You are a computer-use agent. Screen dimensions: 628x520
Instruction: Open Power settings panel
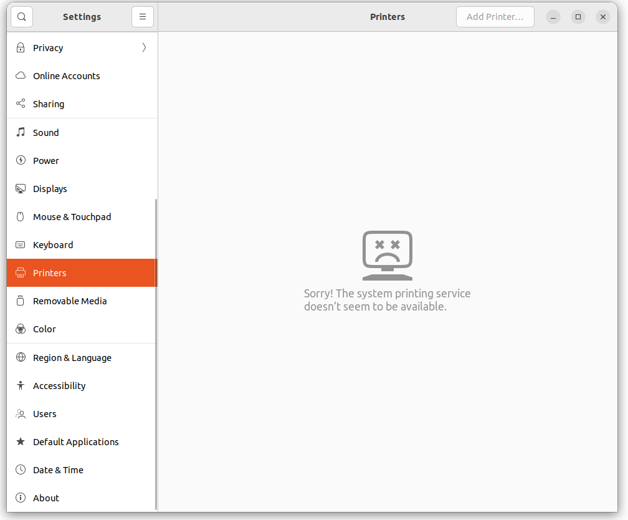pos(82,160)
